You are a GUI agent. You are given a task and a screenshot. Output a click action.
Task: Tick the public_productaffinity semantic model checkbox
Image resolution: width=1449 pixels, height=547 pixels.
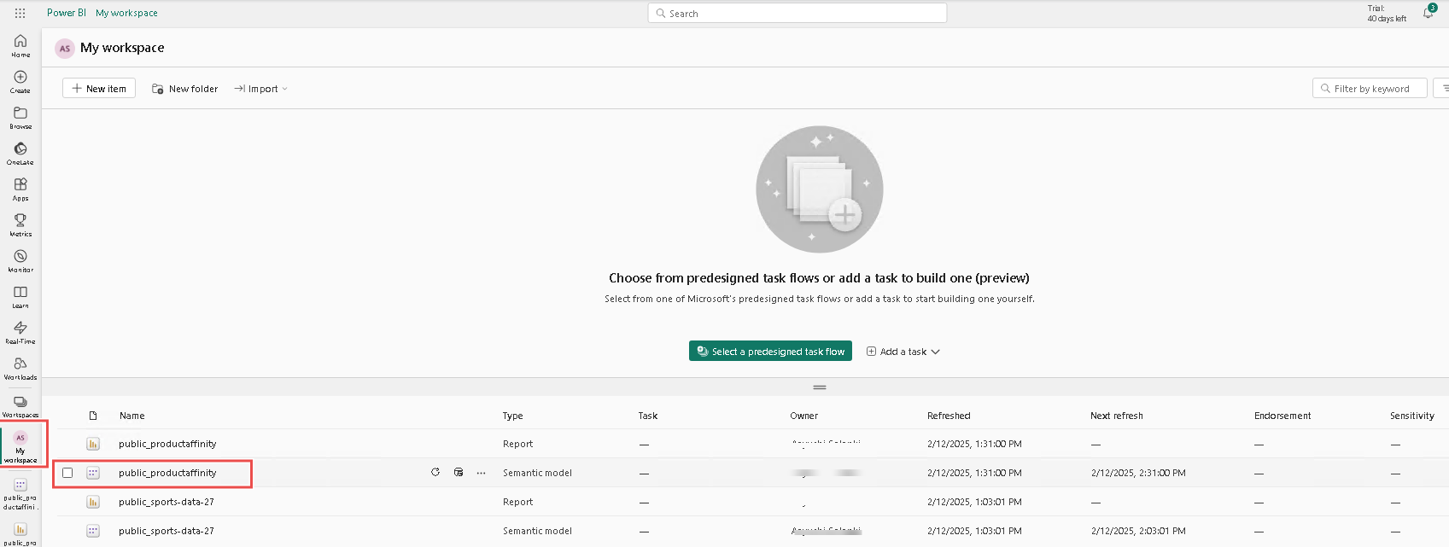click(x=67, y=473)
